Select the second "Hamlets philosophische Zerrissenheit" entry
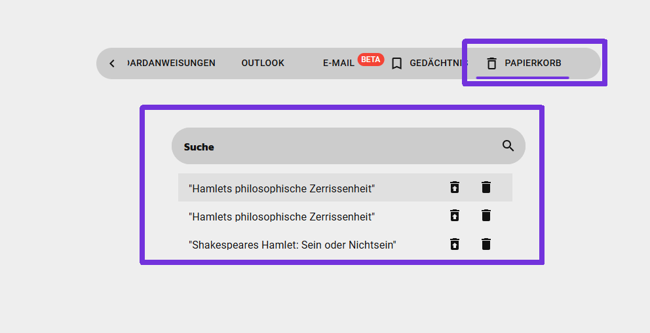The height and width of the screenshot is (333, 650). coord(282,217)
